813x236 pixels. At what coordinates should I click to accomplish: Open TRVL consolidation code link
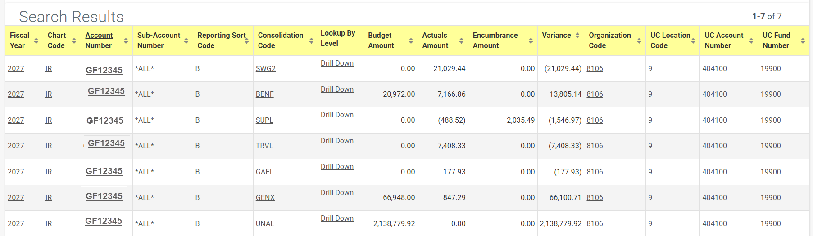coord(264,146)
